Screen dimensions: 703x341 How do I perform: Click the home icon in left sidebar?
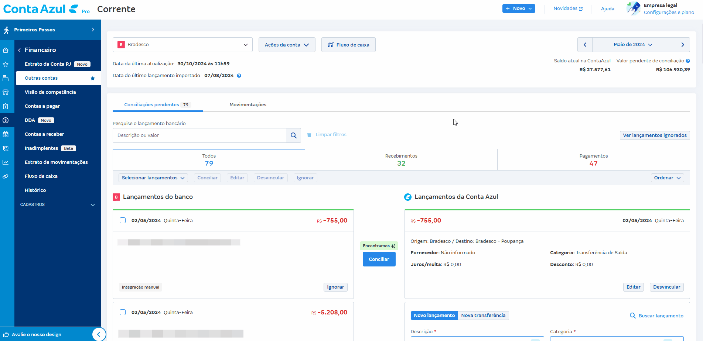(6, 50)
